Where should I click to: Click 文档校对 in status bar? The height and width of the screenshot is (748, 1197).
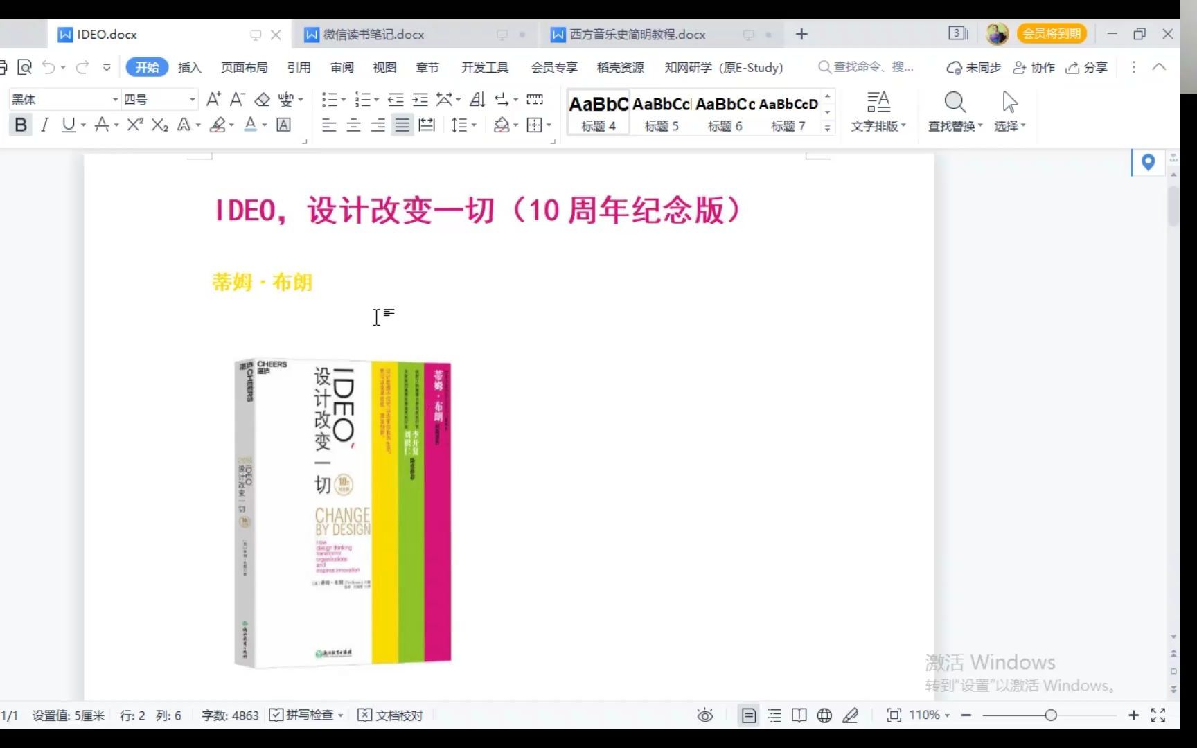(x=390, y=715)
